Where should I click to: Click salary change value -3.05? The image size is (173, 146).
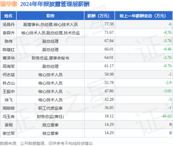(x=167, y=91)
